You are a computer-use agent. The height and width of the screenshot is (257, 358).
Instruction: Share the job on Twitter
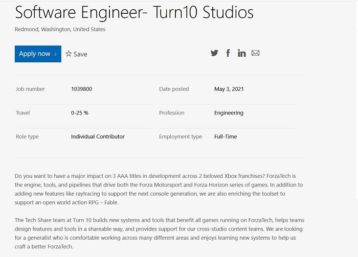(x=214, y=53)
